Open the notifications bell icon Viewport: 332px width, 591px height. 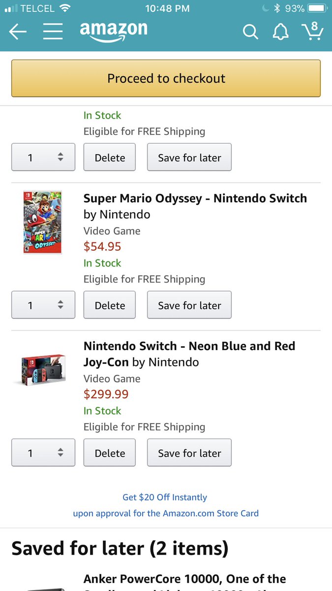click(280, 32)
